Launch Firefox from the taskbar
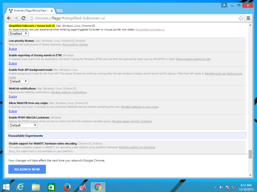The image size is (257, 192). click(x=67, y=187)
